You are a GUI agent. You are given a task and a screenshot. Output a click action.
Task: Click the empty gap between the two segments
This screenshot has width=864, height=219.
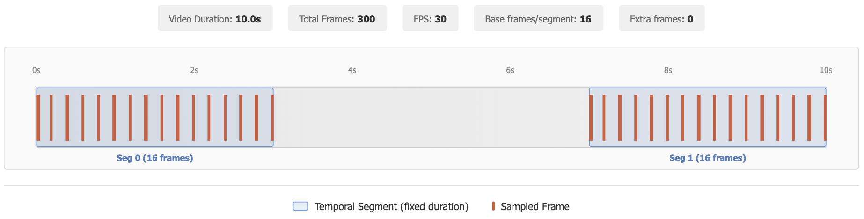click(431, 117)
